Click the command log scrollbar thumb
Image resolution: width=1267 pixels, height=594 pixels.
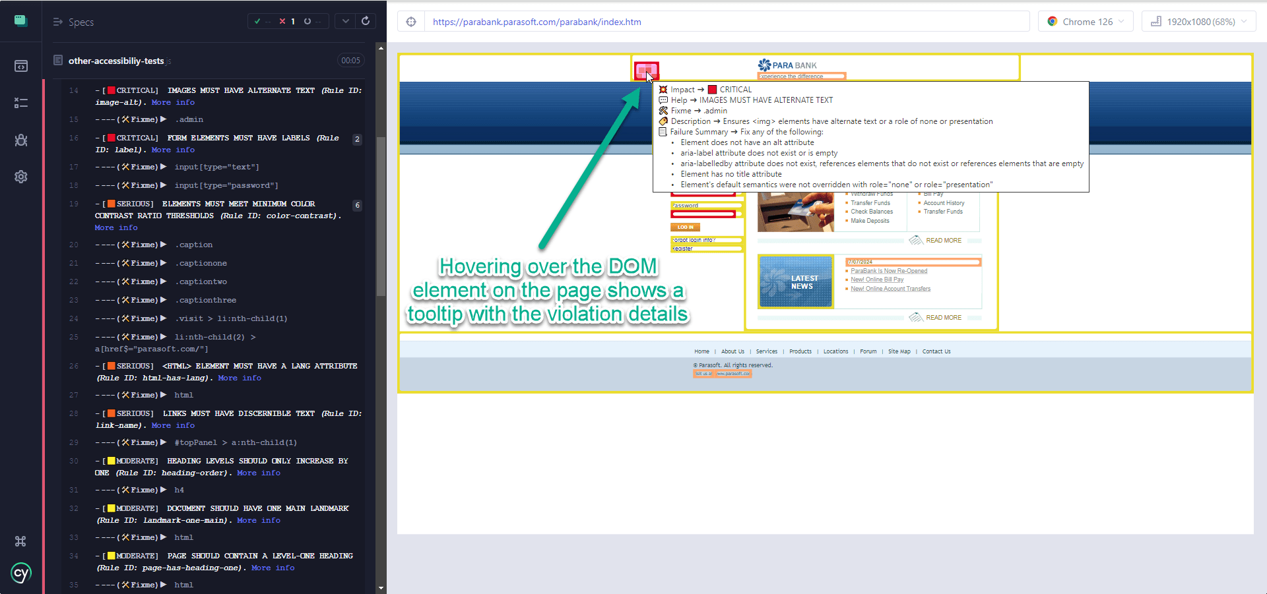tap(381, 216)
